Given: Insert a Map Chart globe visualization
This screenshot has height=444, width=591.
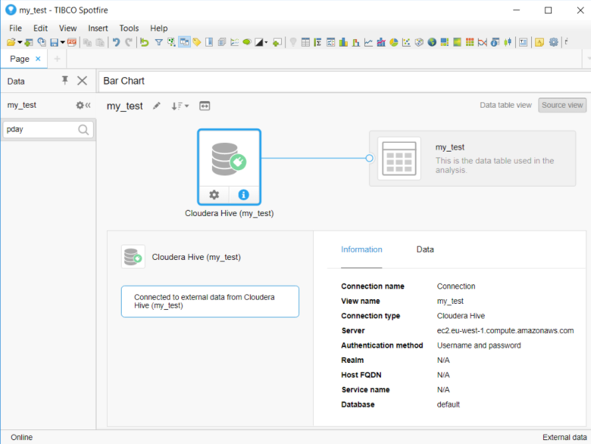Looking at the screenshot, I should (x=432, y=43).
